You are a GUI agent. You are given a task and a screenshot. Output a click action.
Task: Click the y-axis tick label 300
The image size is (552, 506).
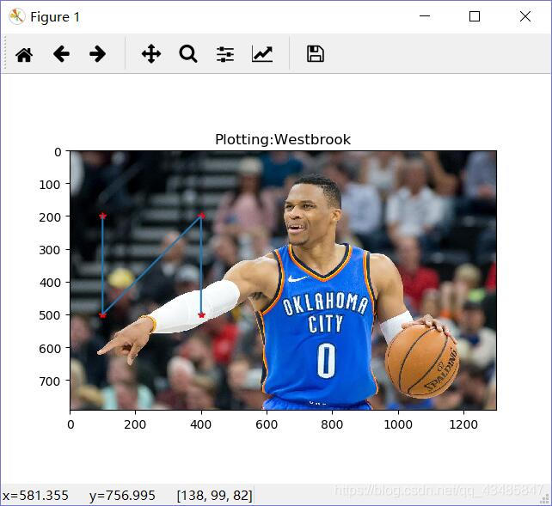click(50, 250)
